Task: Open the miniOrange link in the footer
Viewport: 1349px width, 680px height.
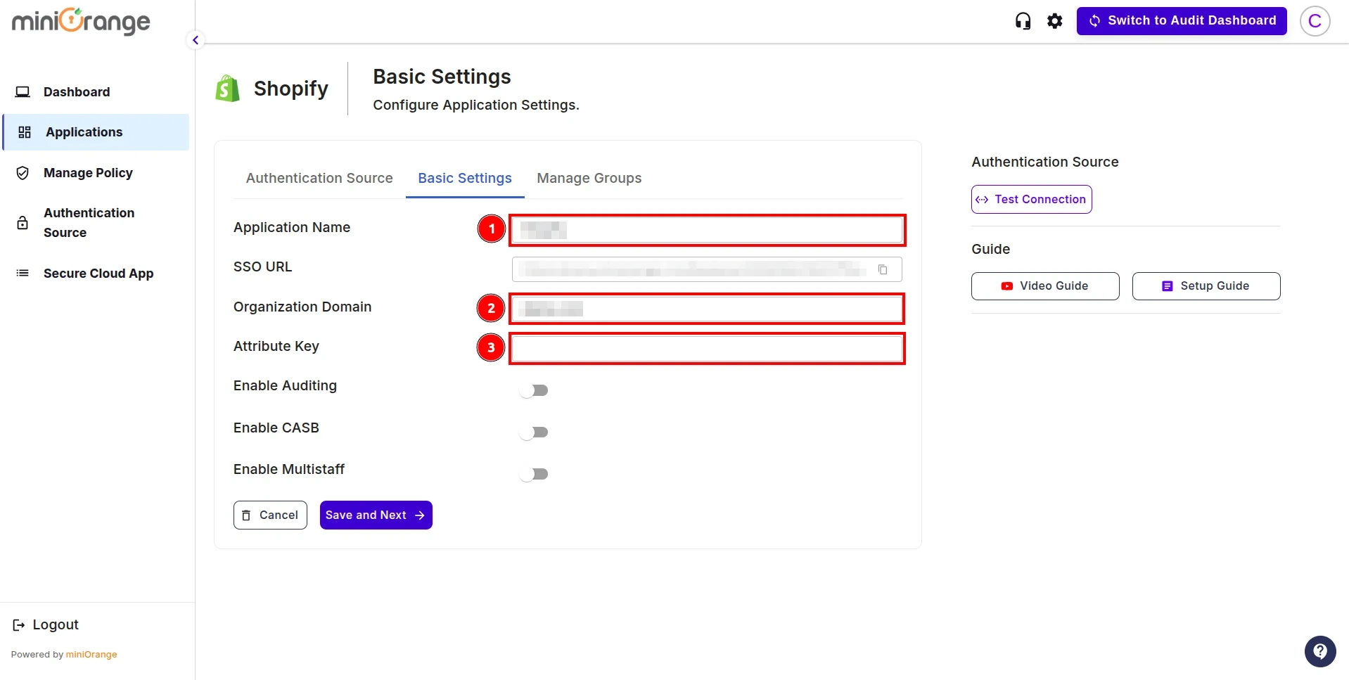Action: [x=91, y=654]
